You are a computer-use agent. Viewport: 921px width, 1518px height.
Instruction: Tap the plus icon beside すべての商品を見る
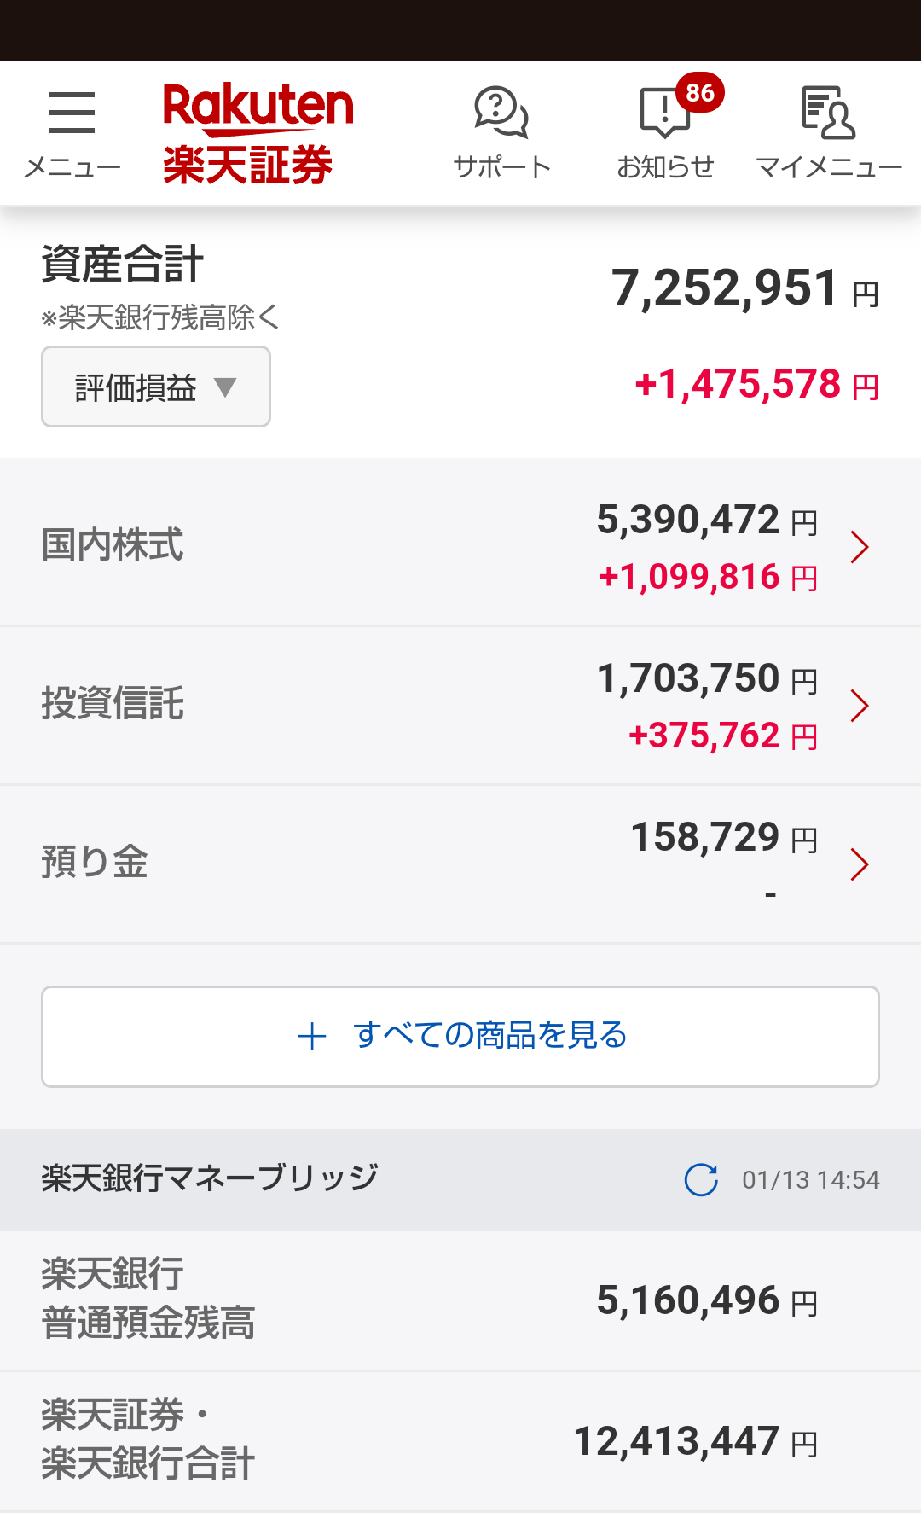click(x=312, y=1037)
